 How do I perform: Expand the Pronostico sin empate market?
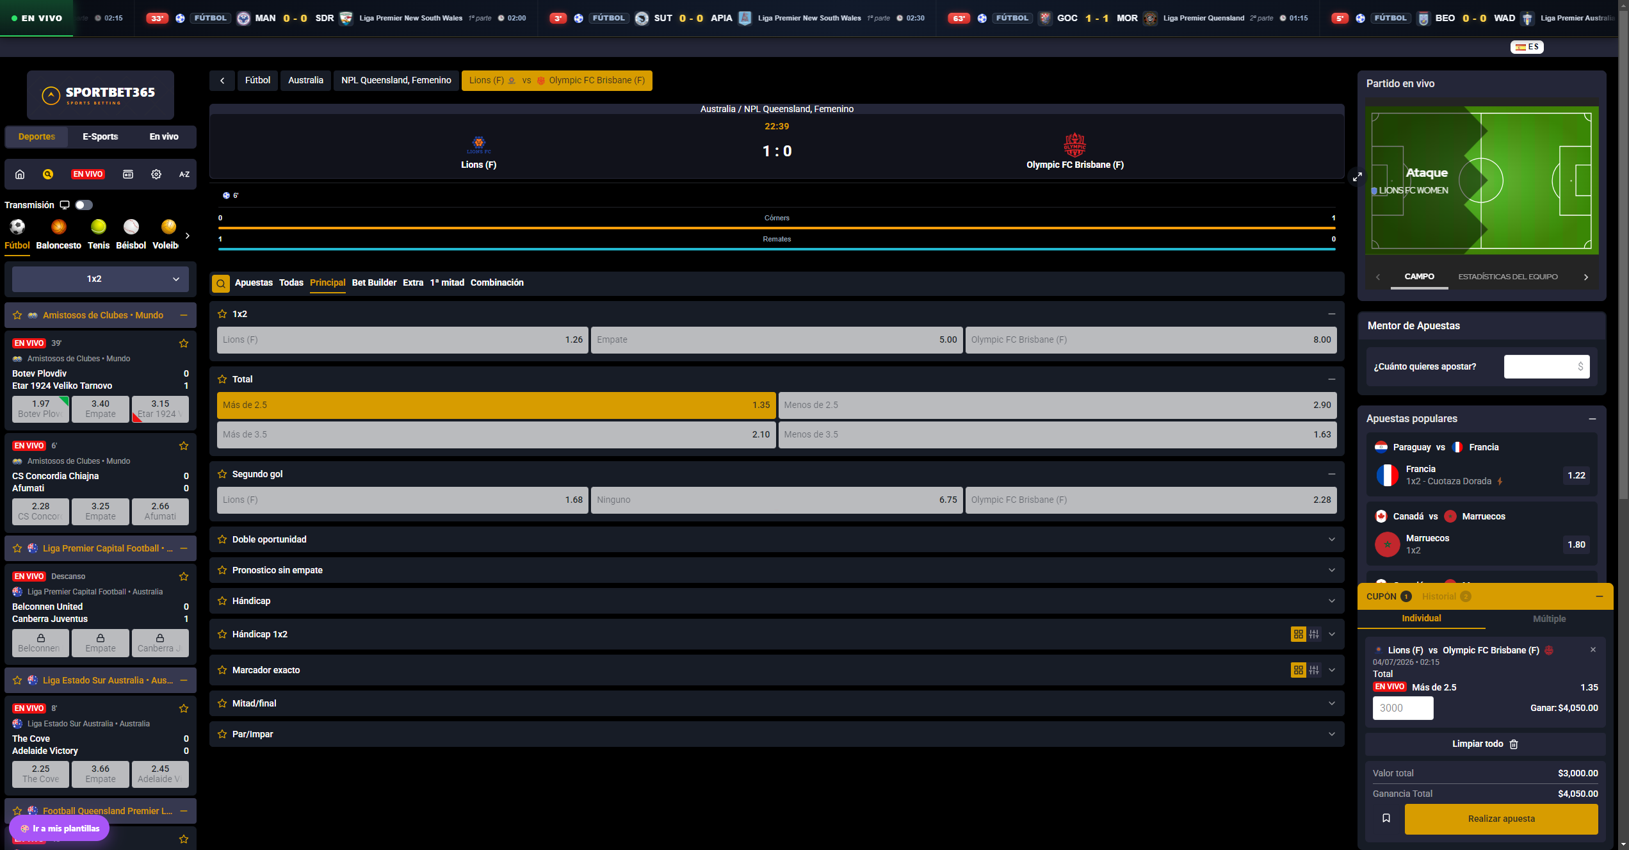[777, 570]
